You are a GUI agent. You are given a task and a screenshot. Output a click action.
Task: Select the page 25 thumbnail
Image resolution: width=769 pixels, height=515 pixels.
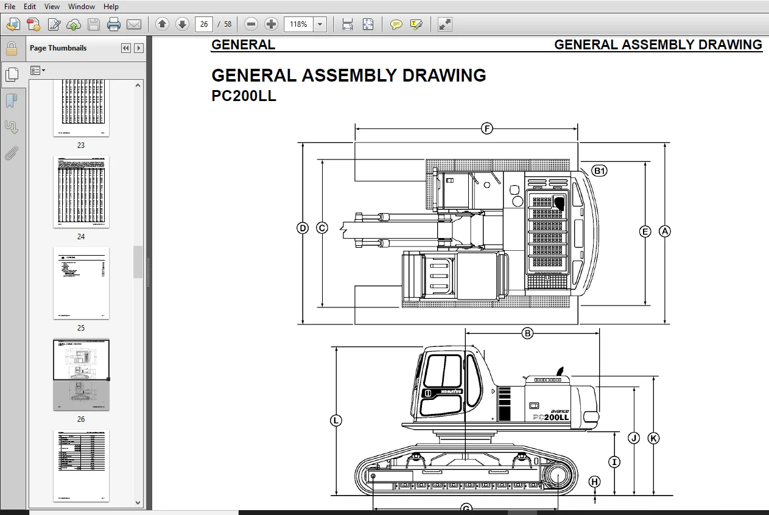coord(81,283)
